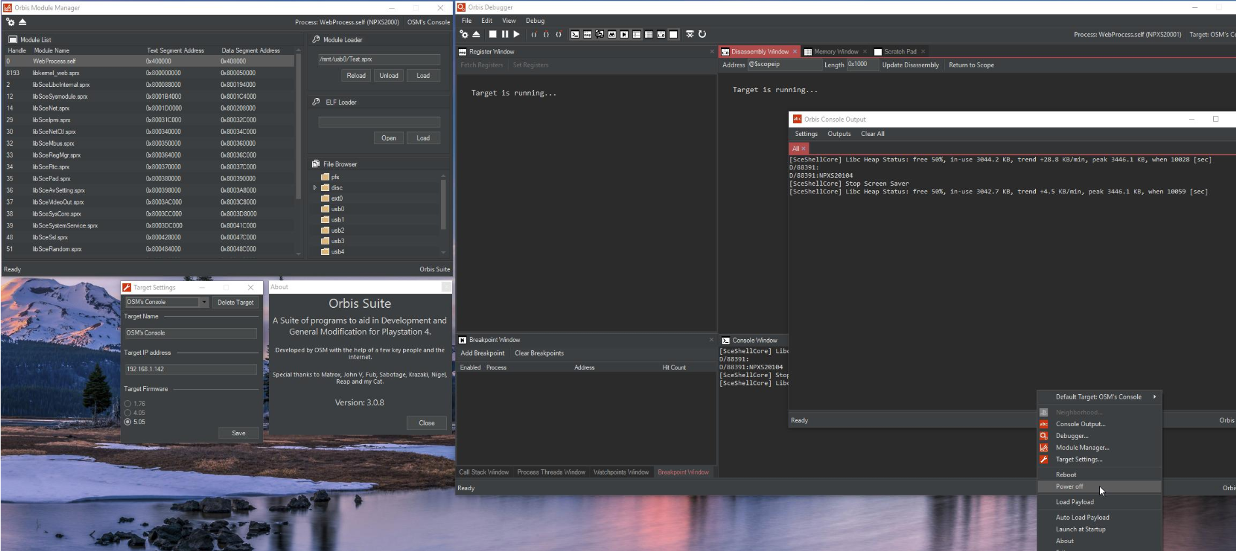This screenshot has height=551, width=1236.
Task: Click the Close button in About dialog
Action: click(x=427, y=423)
